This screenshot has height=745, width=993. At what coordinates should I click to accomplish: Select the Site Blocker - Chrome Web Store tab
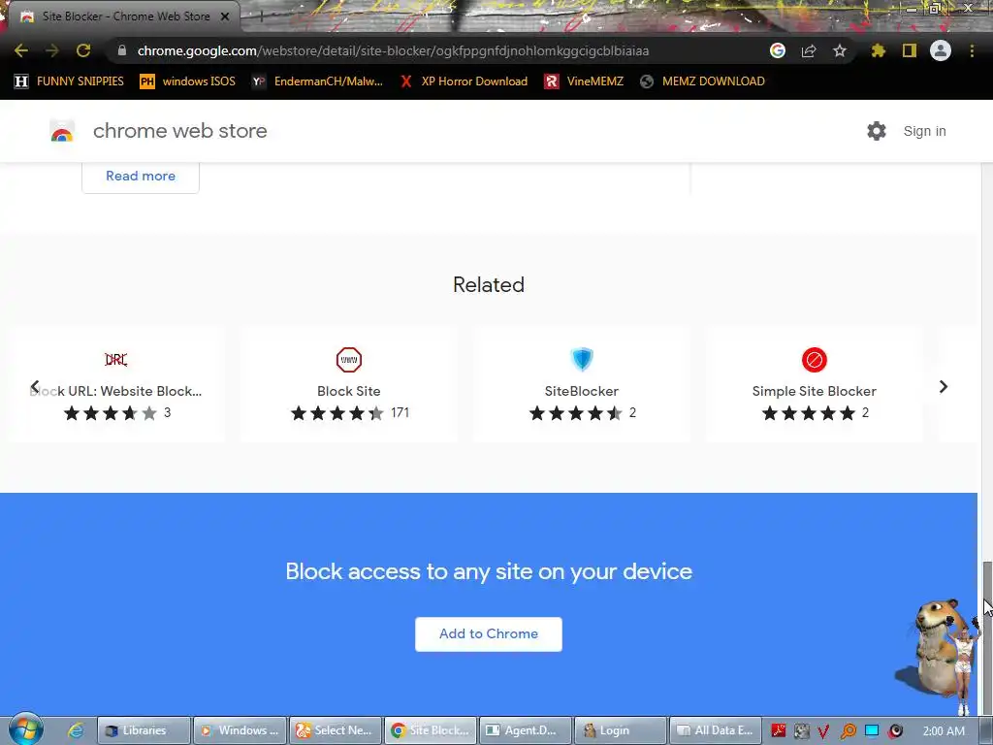point(125,16)
